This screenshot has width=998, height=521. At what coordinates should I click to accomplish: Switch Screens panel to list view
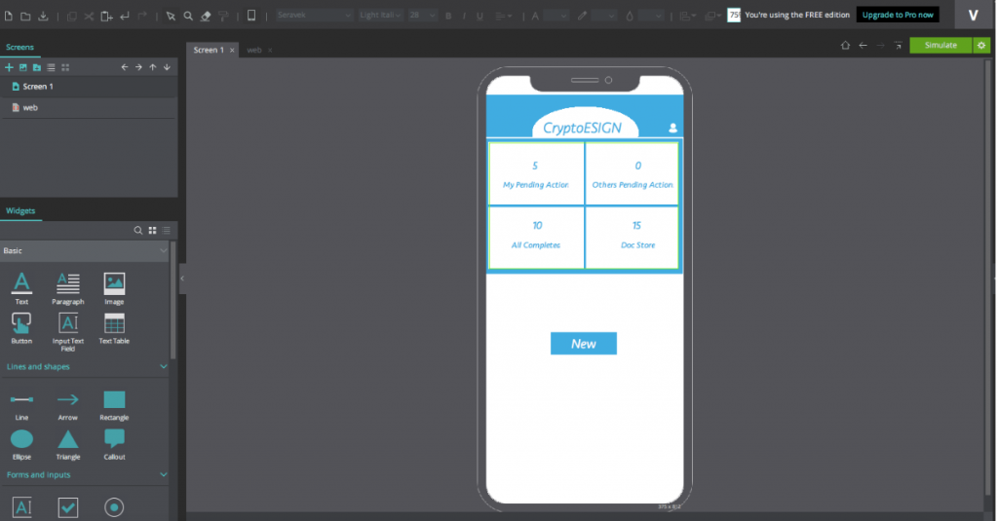pos(51,67)
